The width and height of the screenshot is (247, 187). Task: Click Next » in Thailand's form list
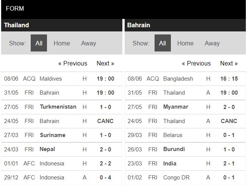pos(105,63)
